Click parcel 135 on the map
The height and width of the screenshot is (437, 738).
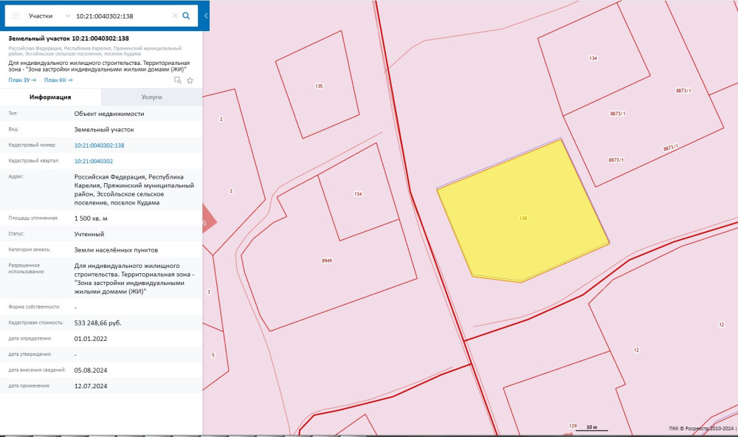tap(318, 86)
